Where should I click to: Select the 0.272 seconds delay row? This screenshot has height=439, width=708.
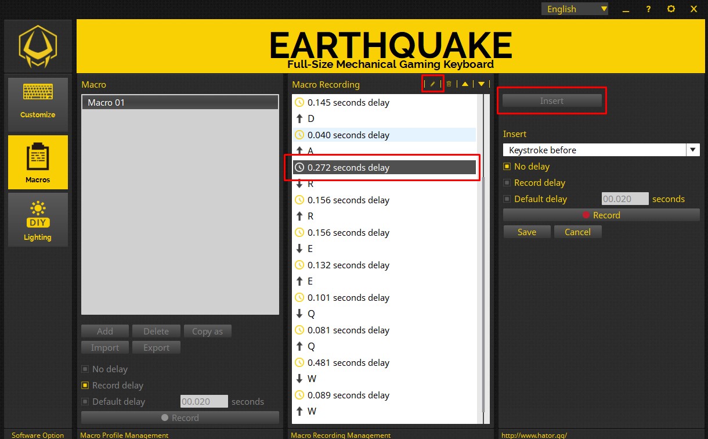tap(384, 167)
